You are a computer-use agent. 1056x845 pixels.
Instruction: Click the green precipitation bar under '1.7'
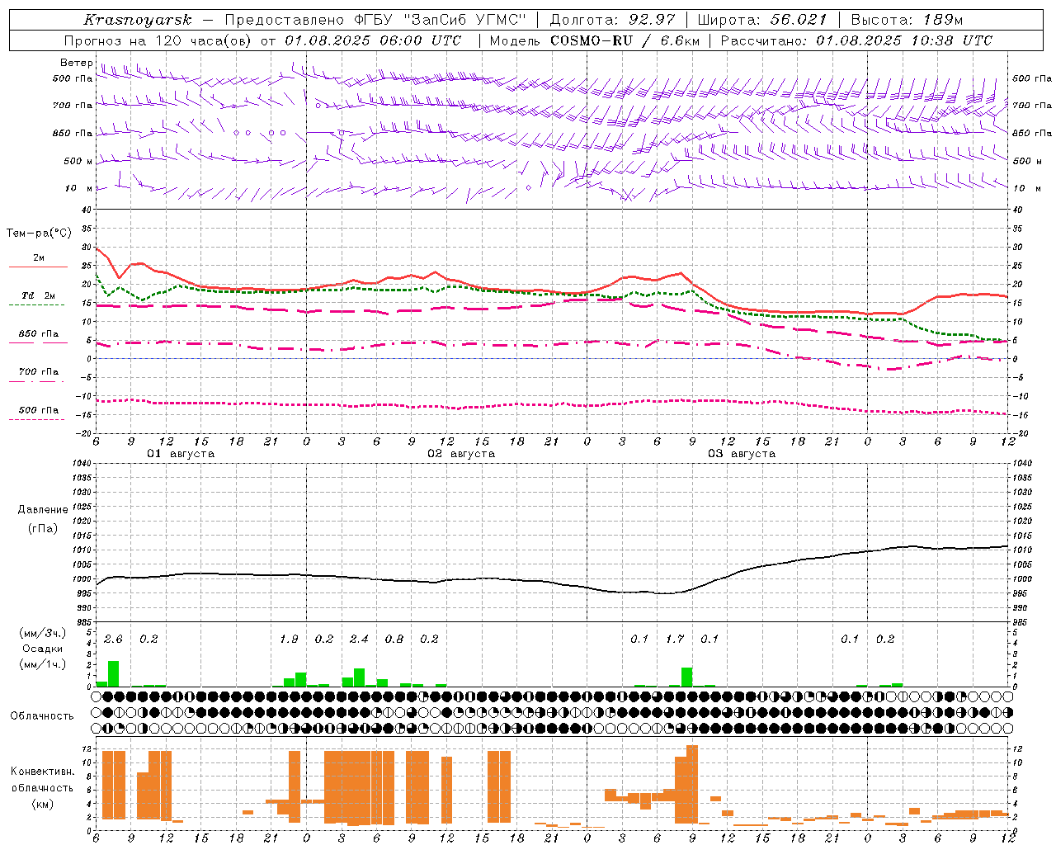click(x=687, y=677)
